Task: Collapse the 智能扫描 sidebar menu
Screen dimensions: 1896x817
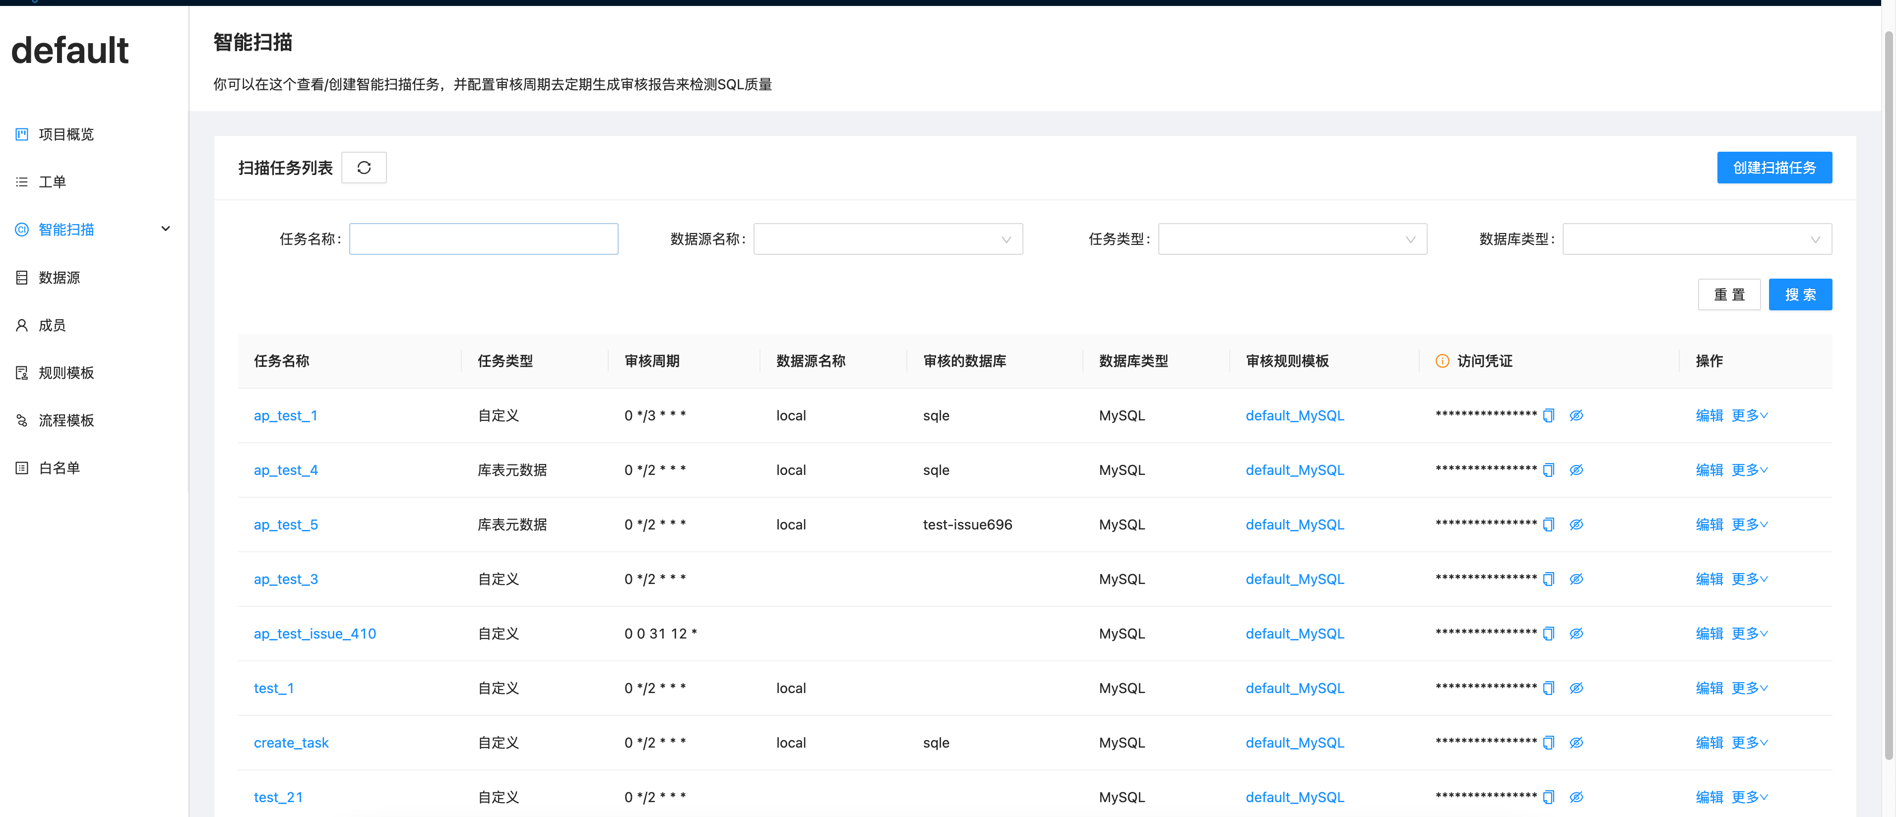Action: point(166,229)
